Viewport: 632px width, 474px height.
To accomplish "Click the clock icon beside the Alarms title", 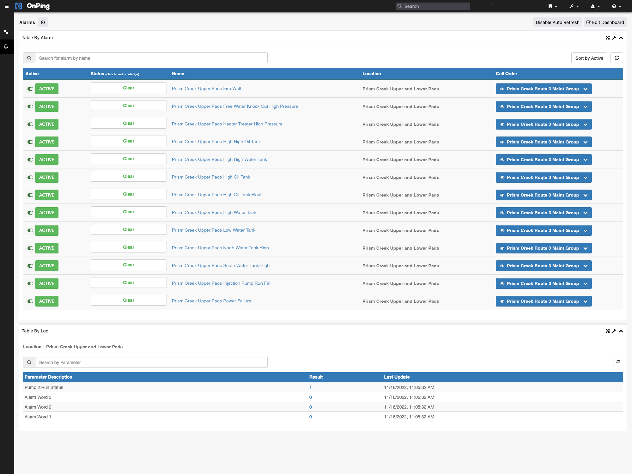I will pyautogui.click(x=43, y=22).
